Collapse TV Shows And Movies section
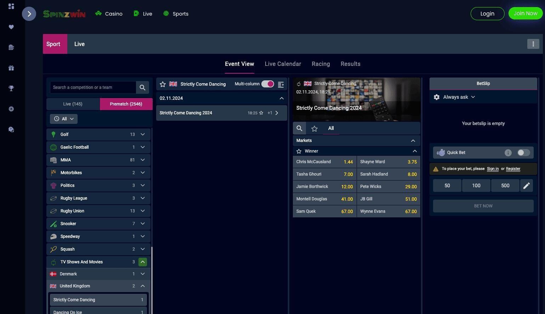The width and height of the screenshot is (545, 314). [x=143, y=262]
